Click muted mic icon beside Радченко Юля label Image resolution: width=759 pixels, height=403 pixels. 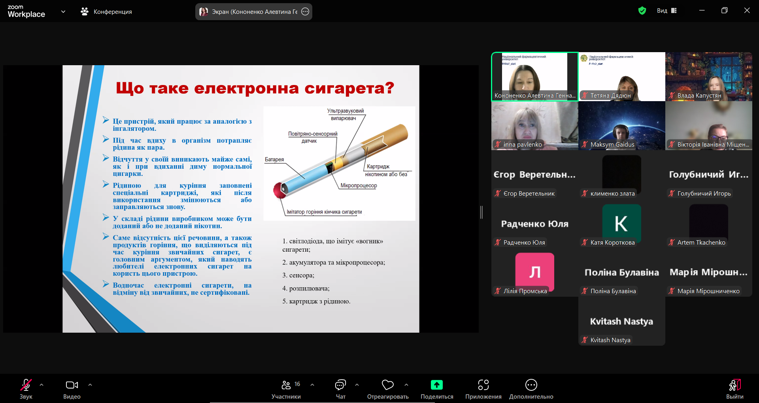click(x=498, y=242)
